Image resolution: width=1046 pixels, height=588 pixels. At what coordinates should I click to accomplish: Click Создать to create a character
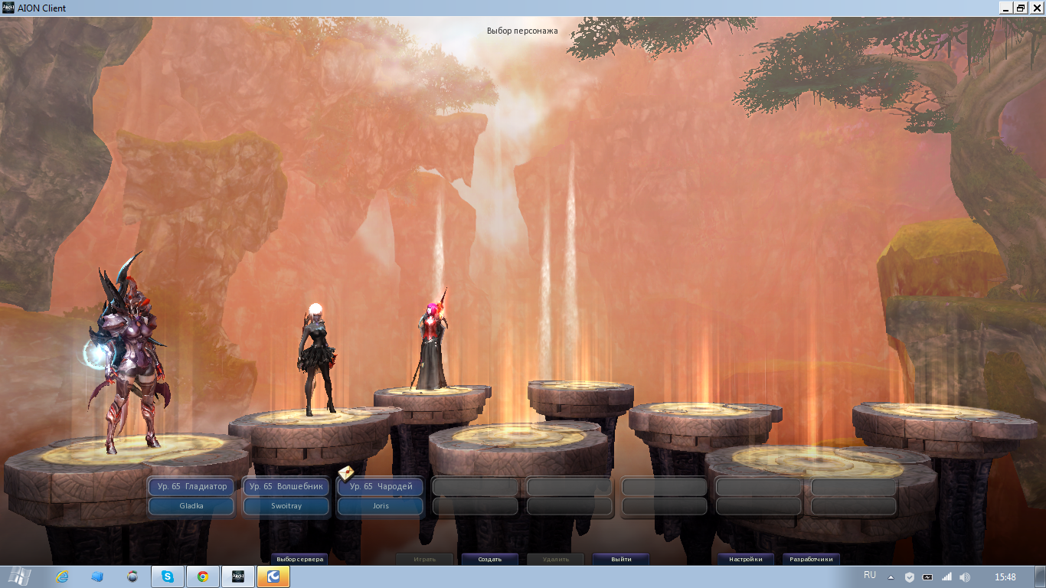coord(490,559)
